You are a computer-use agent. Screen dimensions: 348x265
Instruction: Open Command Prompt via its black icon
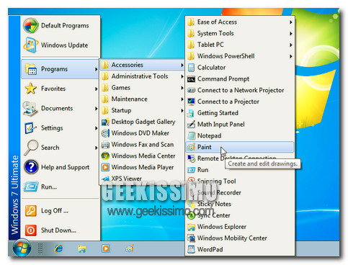[191, 79]
